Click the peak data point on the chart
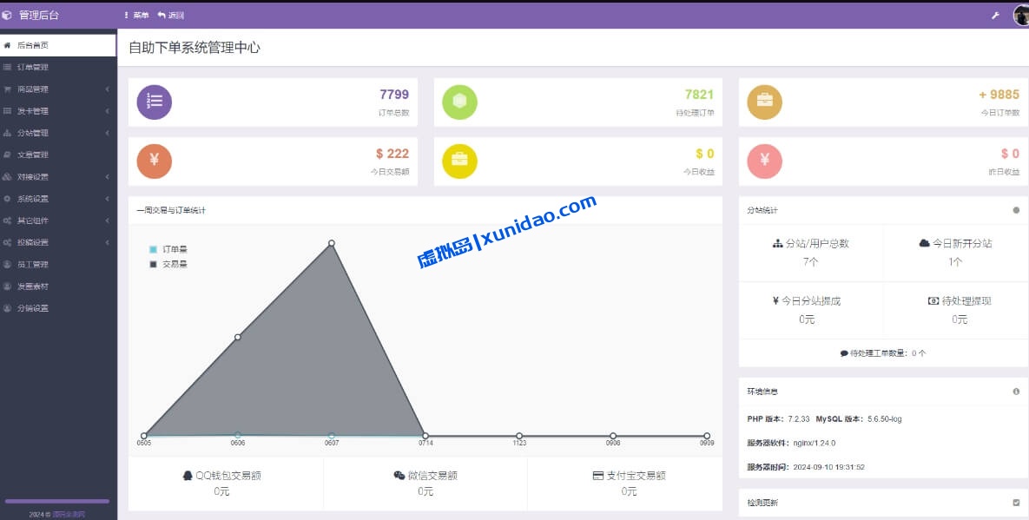 [x=332, y=243]
